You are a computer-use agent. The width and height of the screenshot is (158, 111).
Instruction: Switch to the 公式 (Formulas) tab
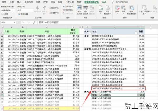tap(38, 2)
